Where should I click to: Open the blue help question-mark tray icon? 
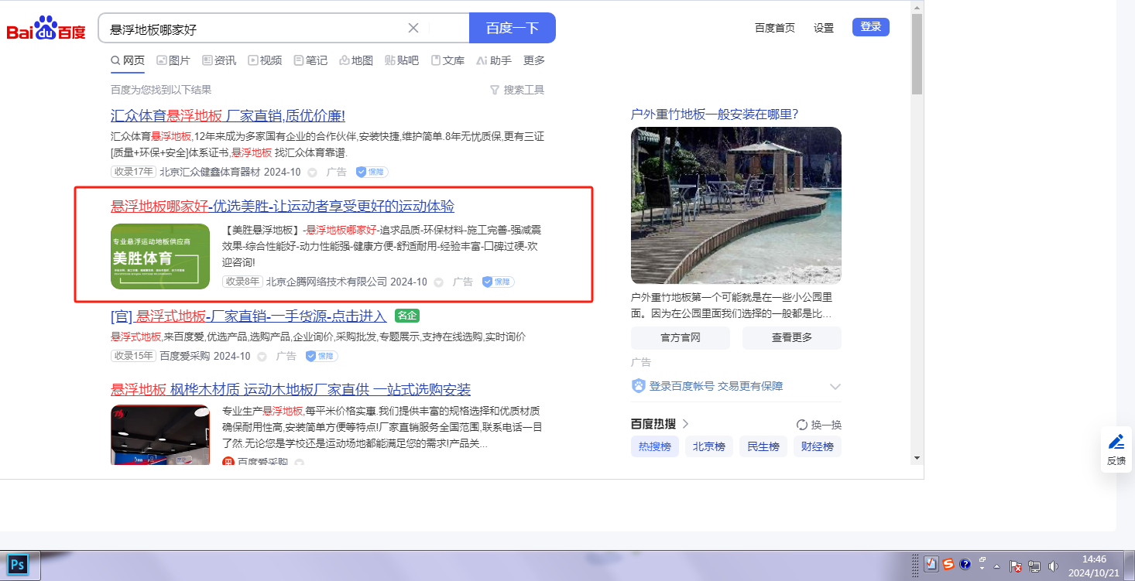[x=965, y=564]
